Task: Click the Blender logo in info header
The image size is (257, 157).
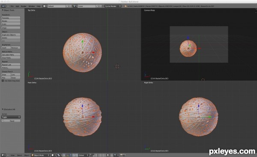Action: [x=126, y=6]
